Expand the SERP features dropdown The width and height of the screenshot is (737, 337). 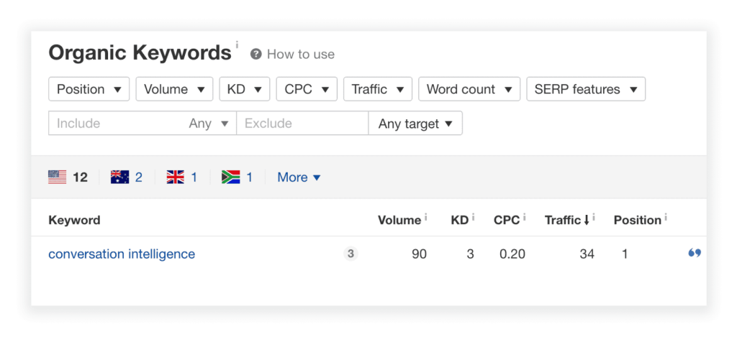[586, 89]
